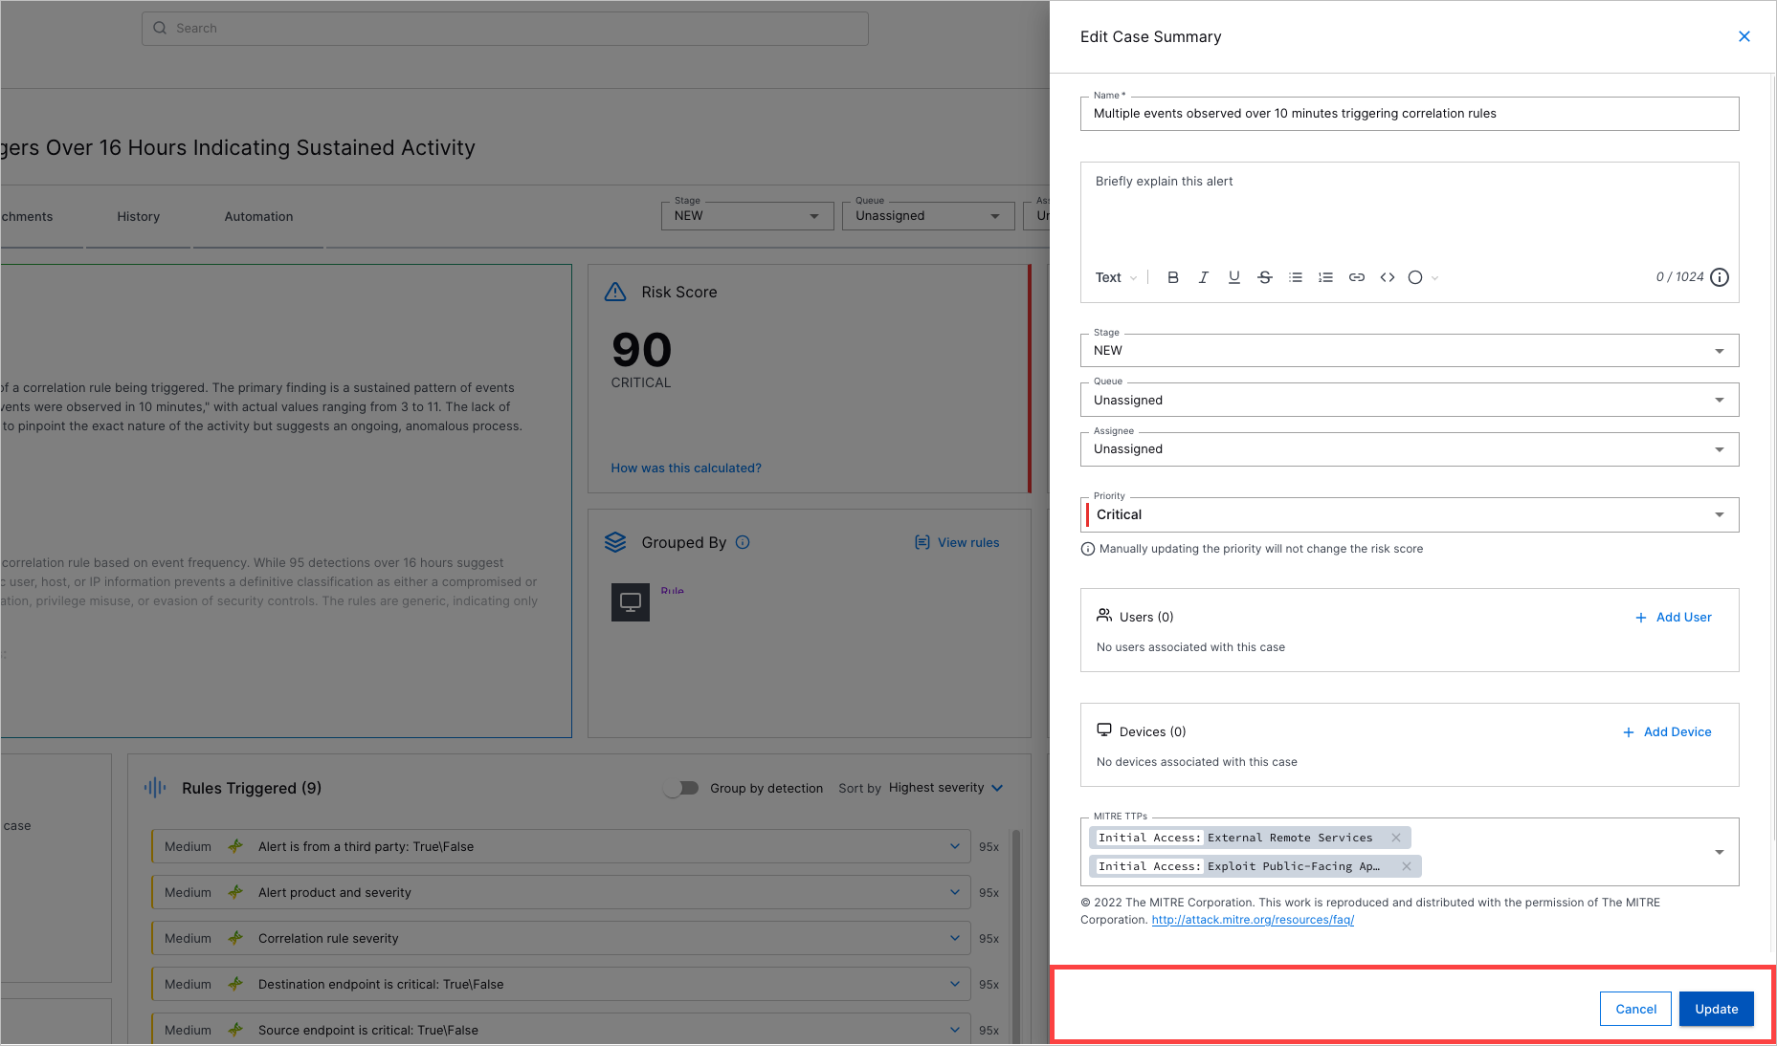Close the Edit Case Summary panel

(x=1744, y=36)
